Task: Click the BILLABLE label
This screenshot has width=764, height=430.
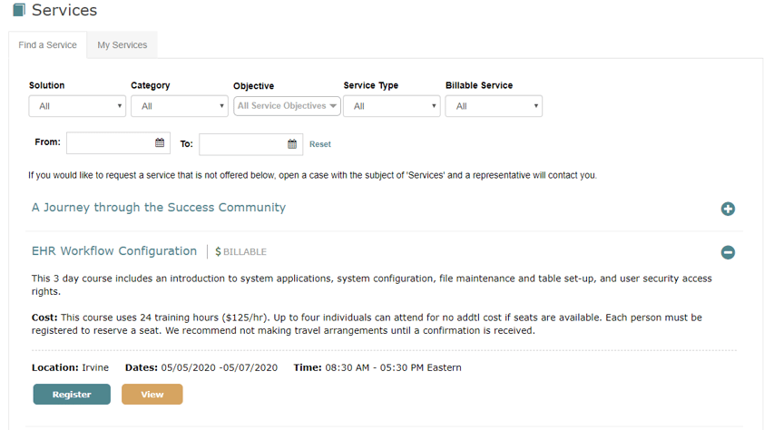Action: pos(245,252)
